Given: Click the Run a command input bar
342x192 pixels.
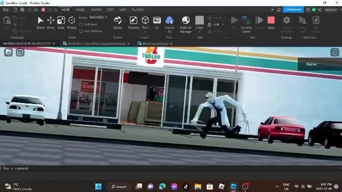Looking at the screenshot, I should tap(170, 169).
